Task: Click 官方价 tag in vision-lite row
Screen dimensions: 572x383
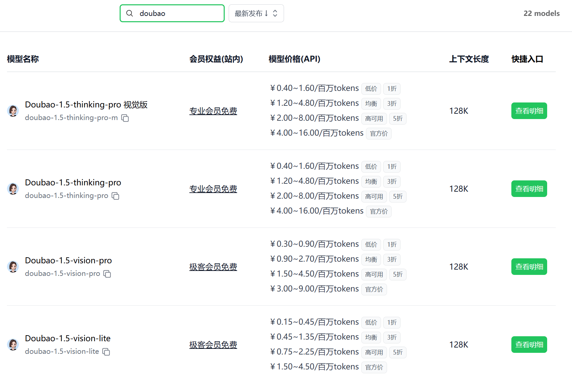Action: [374, 367]
